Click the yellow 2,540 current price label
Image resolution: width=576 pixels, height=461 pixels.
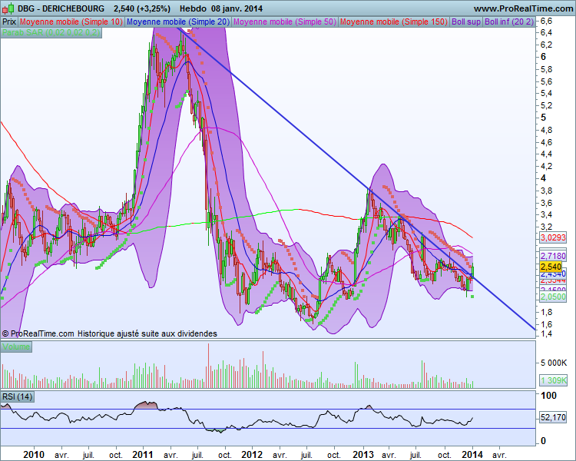[x=551, y=267]
